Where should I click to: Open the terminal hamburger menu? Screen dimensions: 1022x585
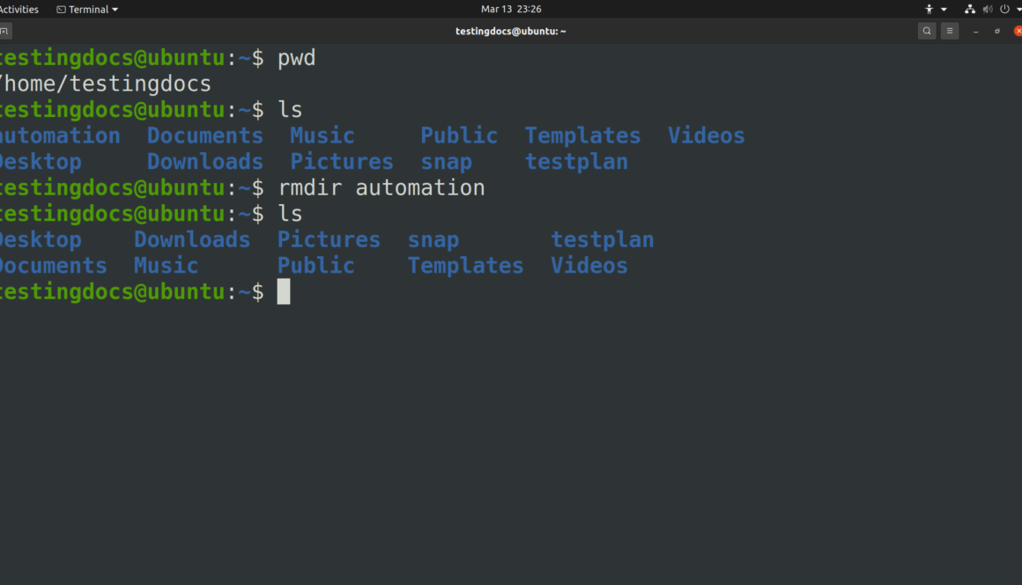(x=949, y=31)
